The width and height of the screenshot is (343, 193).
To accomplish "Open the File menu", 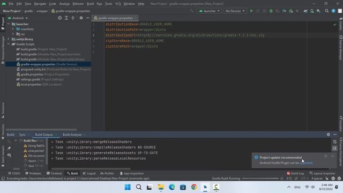I will click(x=11, y=4).
